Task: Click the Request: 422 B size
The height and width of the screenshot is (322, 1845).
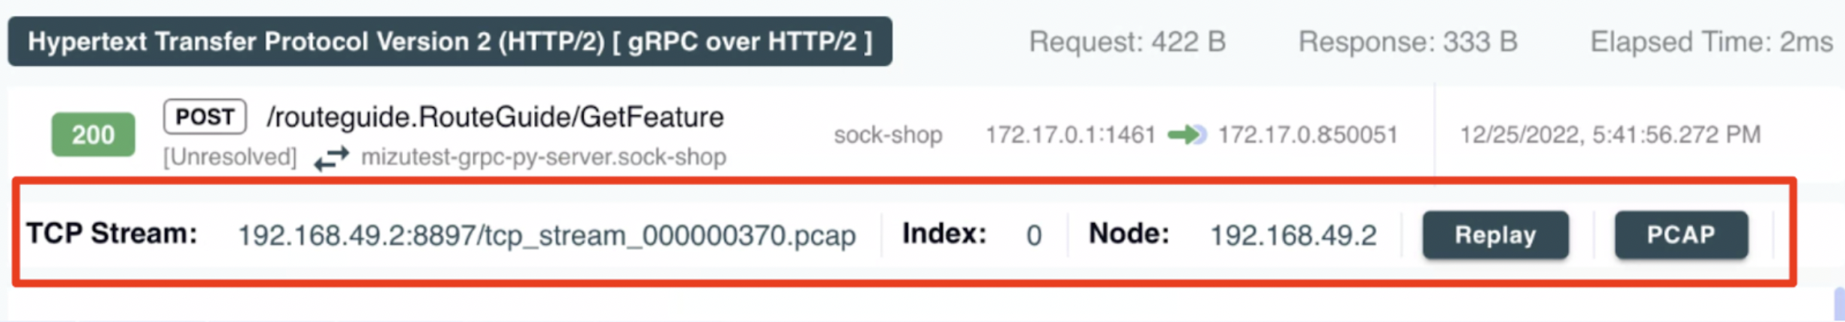Action: coord(1127,42)
